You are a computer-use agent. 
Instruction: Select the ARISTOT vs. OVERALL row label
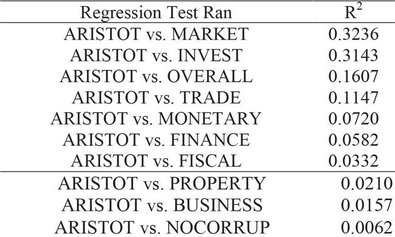point(156,76)
